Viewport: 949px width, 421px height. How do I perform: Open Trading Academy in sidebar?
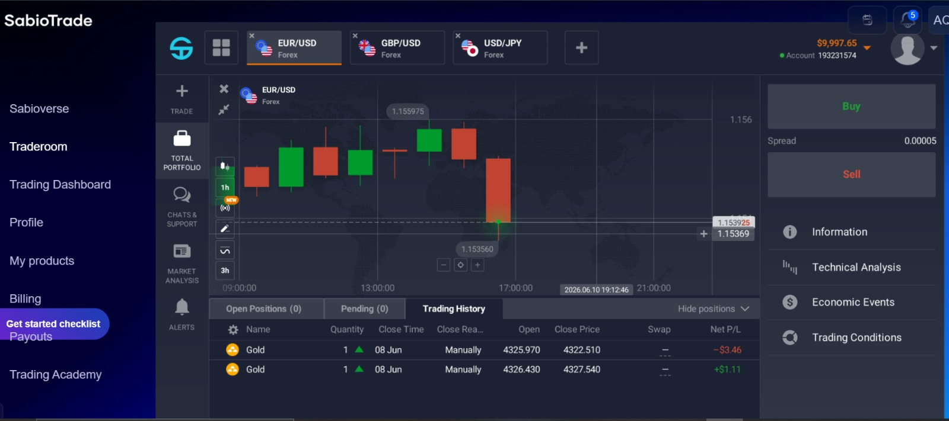click(x=55, y=375)
